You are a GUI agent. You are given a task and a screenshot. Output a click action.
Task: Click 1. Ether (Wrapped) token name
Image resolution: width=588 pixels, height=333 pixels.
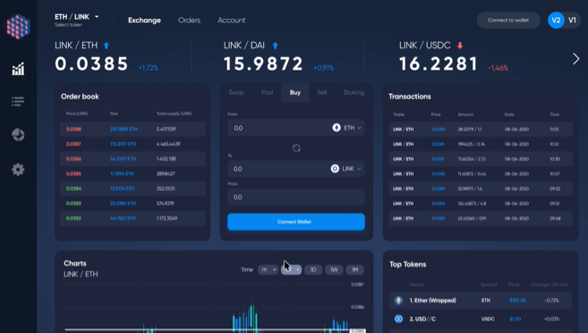click(433, 301)
